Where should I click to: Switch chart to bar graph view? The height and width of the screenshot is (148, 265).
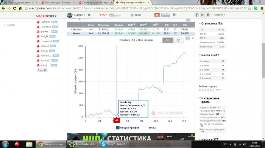click(x=178, y=41)
